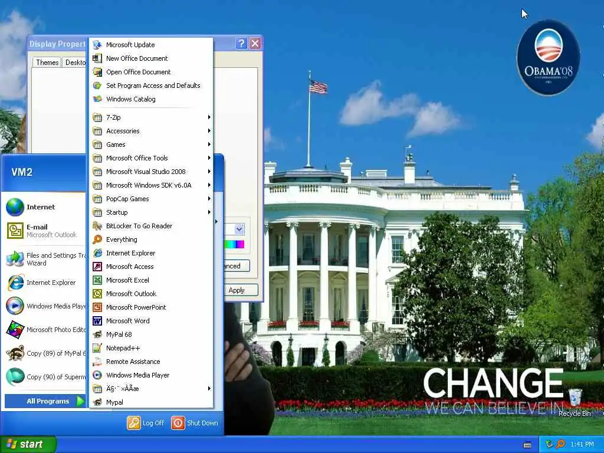Image resolution: width=604 pixels, height=453 pixels.
Task: Open the pinned Internet browser shortcut
Action: pos(45,207)
